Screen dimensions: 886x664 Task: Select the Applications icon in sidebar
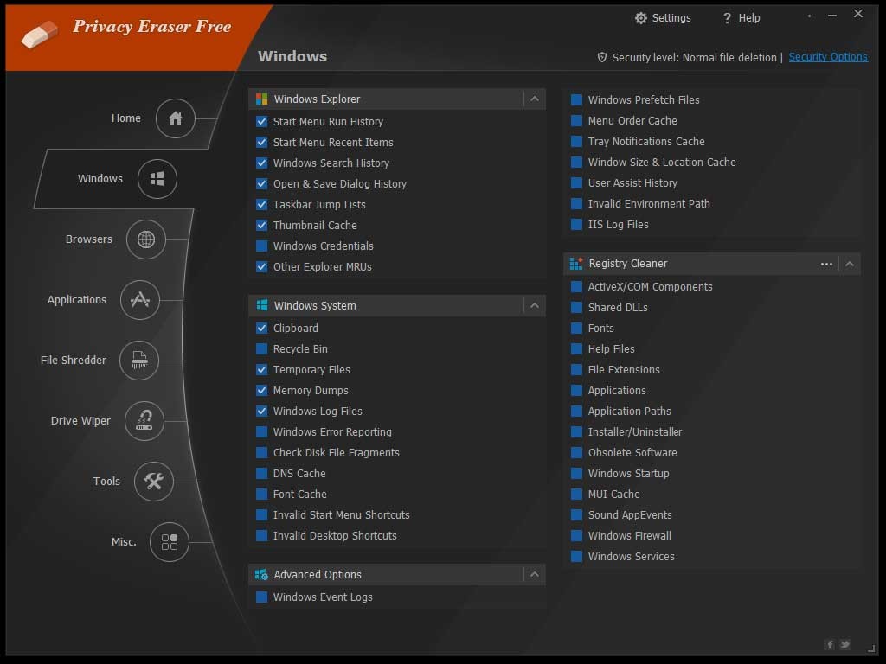point(140,300)
